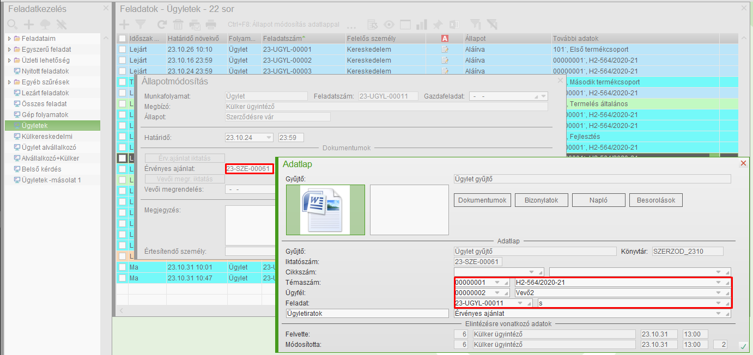Viewport: 753px width, 355px height.
Task: Click the plus icon in Feladatkezelés panel
Action: [29, 25]
